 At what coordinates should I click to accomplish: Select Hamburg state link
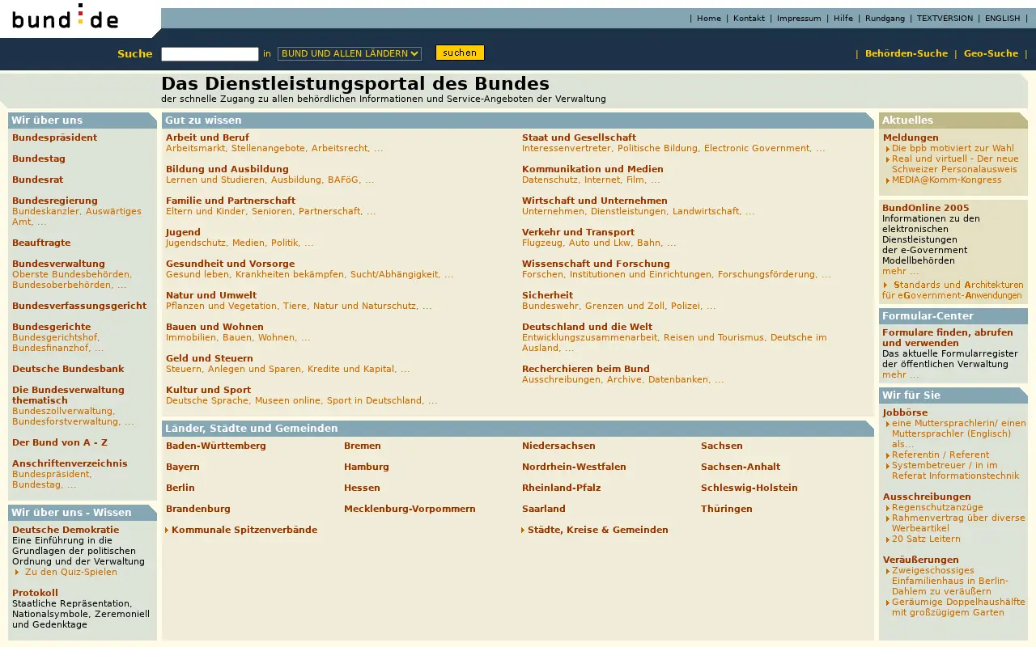click(x=367, y=467)
